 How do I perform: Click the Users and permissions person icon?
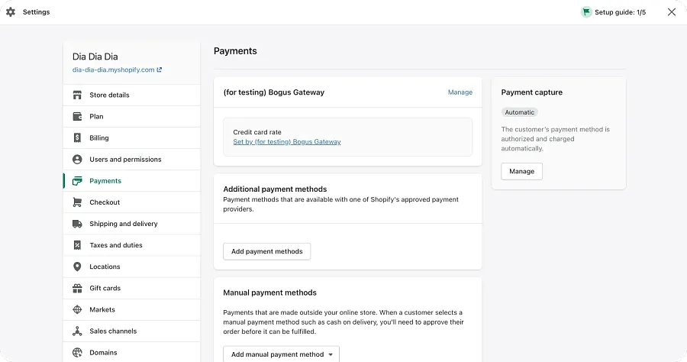click(x=77, y=159)
